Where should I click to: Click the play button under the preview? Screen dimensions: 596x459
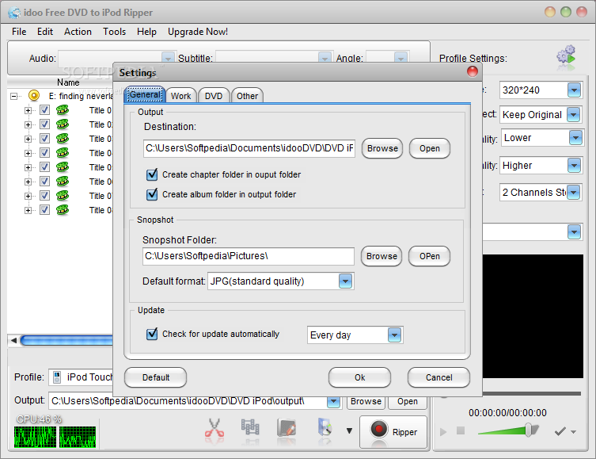click(x=443, y=431)
